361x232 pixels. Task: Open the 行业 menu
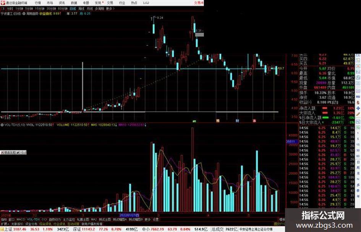pyautogui.click(x=122, y=3)
